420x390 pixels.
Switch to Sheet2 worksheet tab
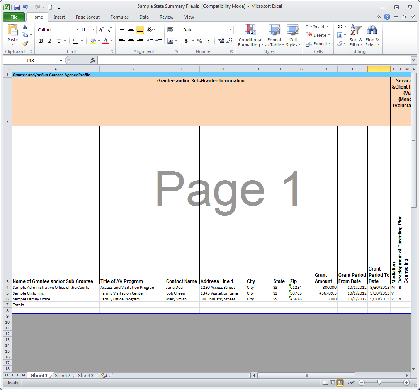click(63, 375)
